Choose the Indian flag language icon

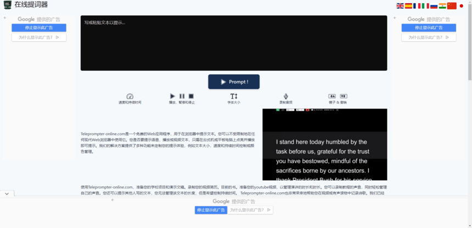click(x=442, y=5)
